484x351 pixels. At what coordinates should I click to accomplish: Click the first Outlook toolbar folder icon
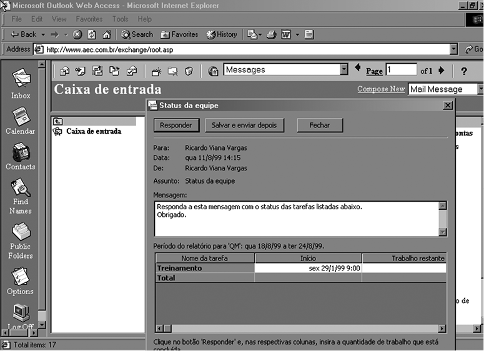click(x=64, y=71)
